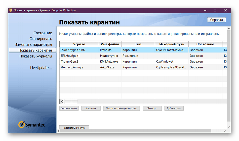Sort by Состояние column header
The image size is (239, 141).
(x=205, y=44)
